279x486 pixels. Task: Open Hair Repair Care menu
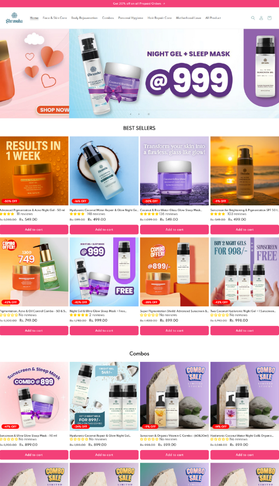(160, 18)
